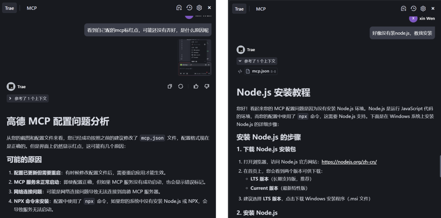The image size is (441, 218).
Task: Click npx code tag in NPX item
Action: [x=89, y=201]
